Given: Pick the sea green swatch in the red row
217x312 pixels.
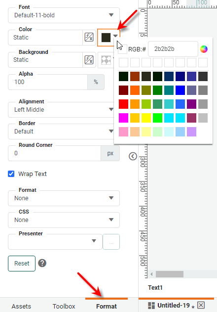Looking at the screenshot, I should coord(157,104).
